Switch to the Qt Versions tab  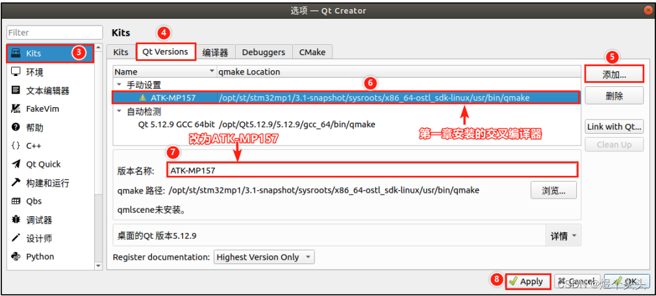click(x=165, y=52)
